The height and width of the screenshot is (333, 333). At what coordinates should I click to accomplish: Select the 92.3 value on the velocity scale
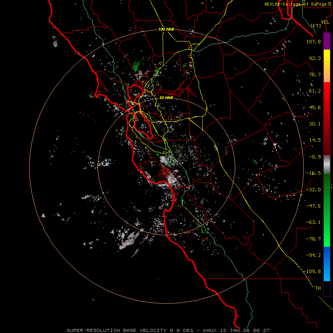315,58
